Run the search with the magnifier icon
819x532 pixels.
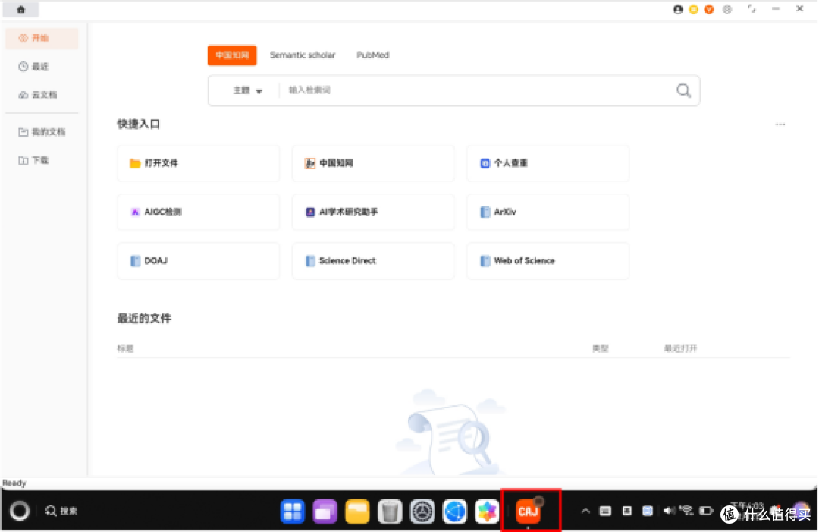pos(684,90)
